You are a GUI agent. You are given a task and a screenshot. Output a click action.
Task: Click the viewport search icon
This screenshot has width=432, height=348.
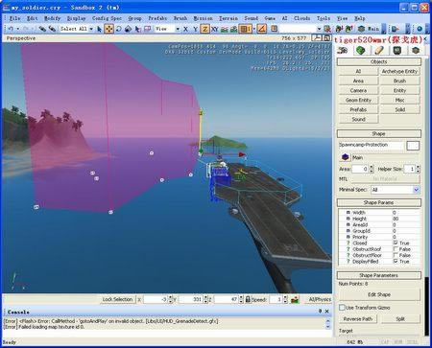pos(316,38)
